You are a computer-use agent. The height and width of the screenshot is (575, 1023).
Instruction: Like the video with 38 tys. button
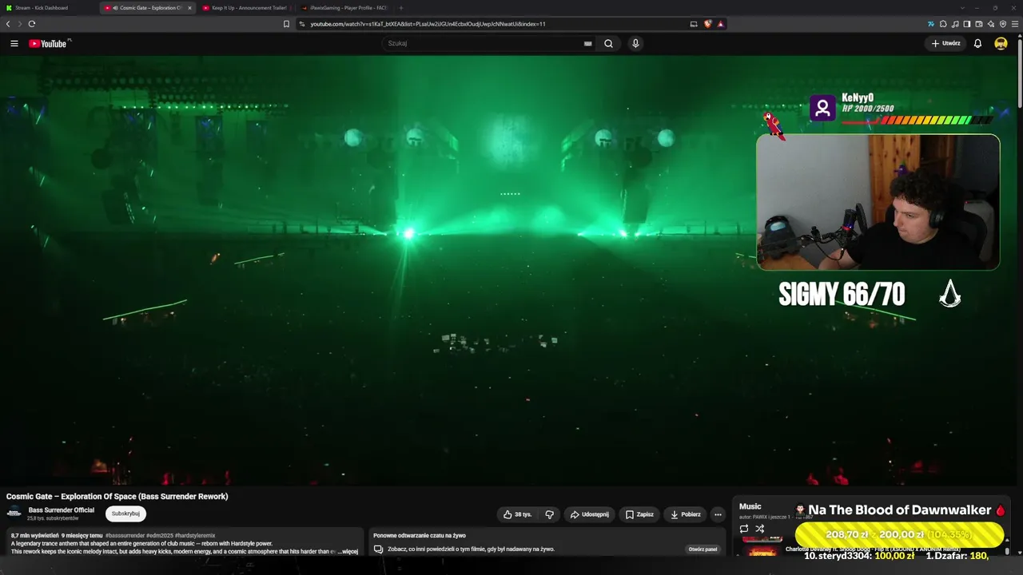518,514
